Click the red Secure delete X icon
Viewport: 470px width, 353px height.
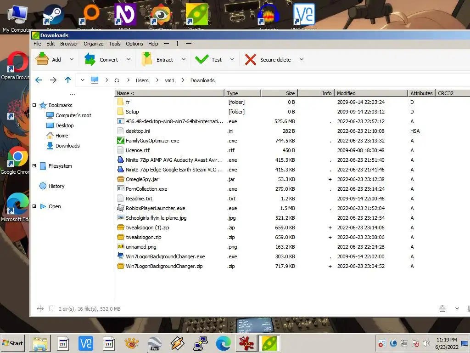click(x=250, y=59)
